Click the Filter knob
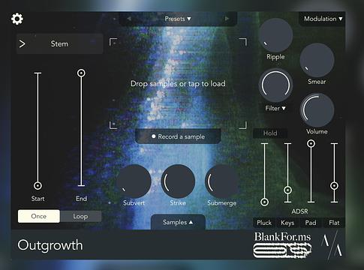 coord(275,85)
